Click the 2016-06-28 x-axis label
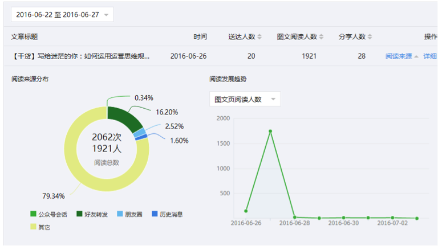Screen dimensions: 438x246 coord(295,223)
